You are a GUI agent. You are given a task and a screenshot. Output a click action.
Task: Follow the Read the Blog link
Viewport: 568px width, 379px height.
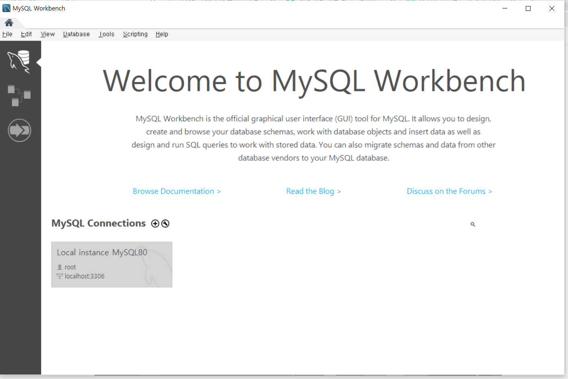[313, 191]
